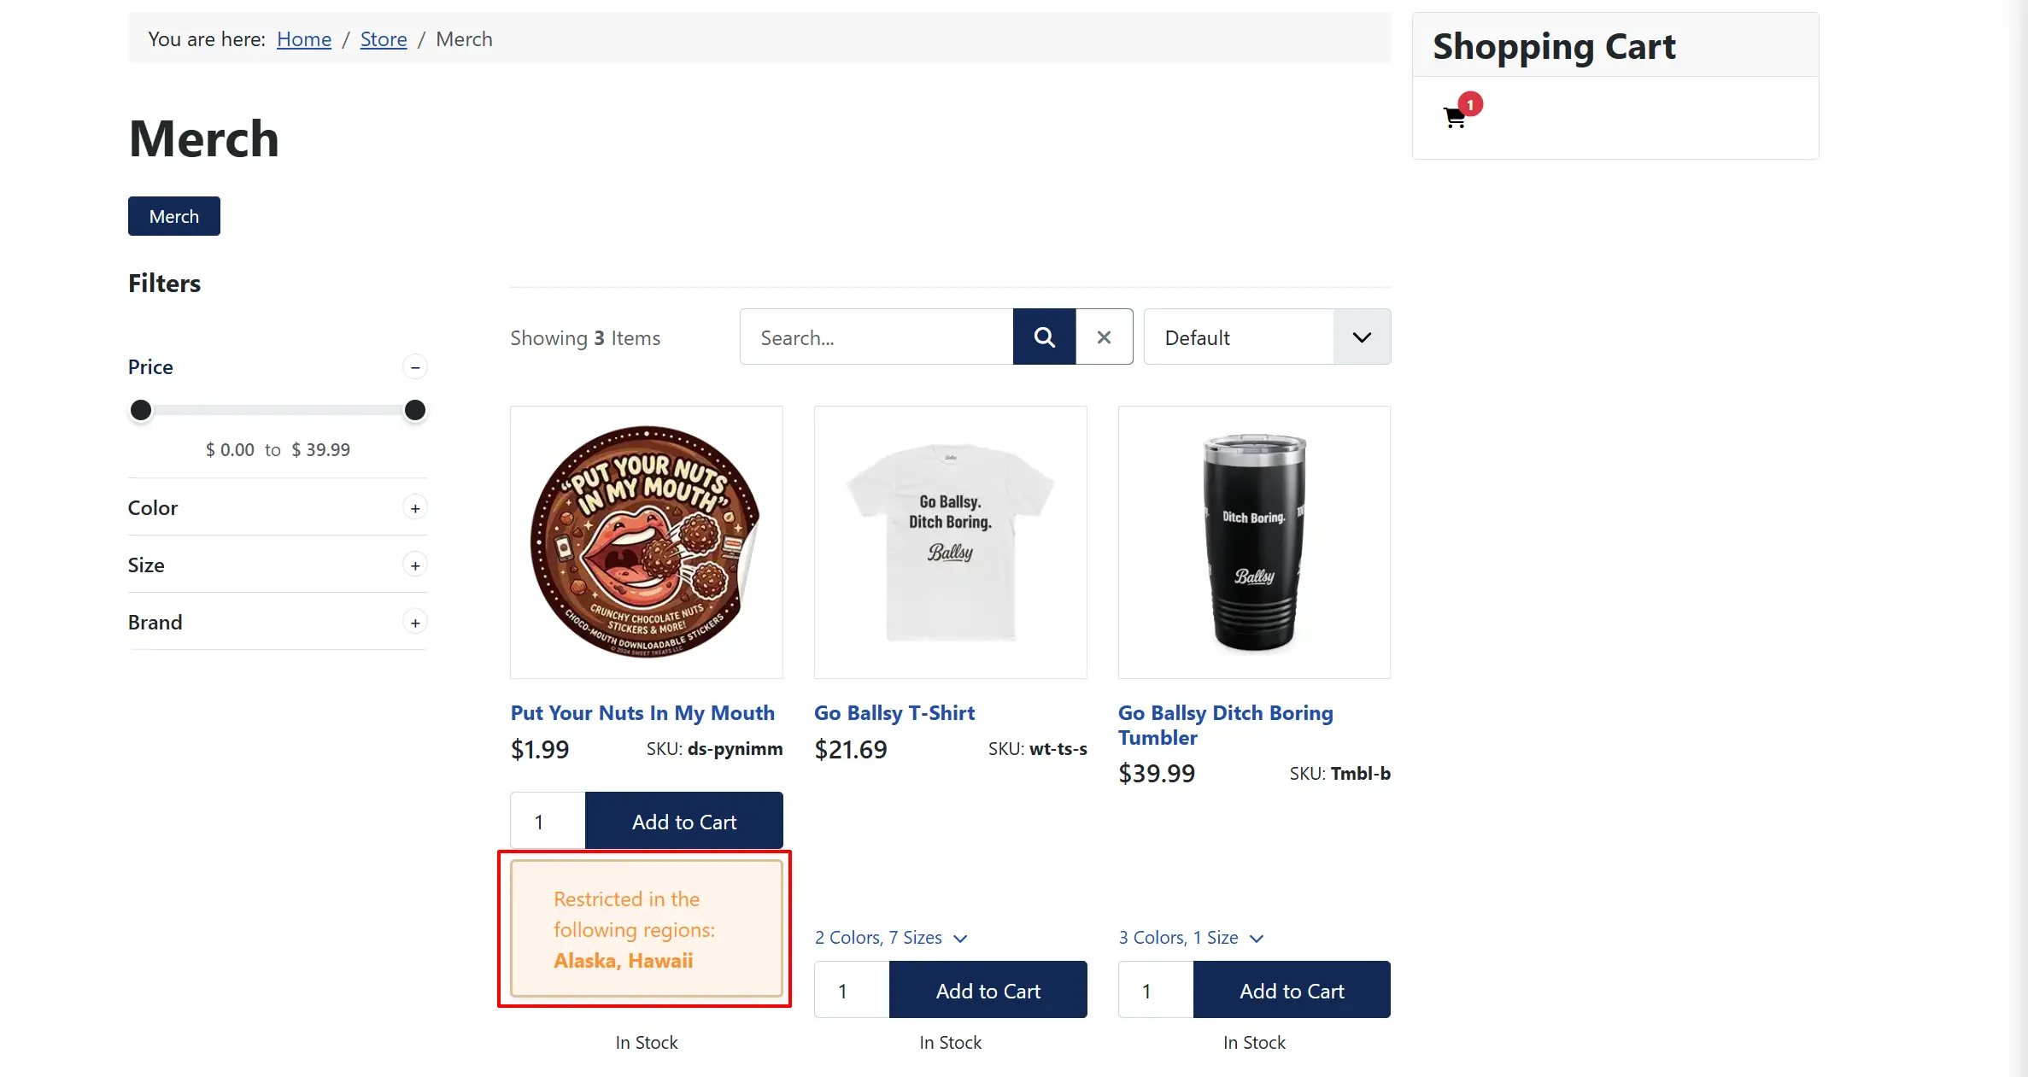Image resolution: width=2028 pixels, height=1077 pixels.
Task: Clear the search with the X icon
Action: [1105, 337]
